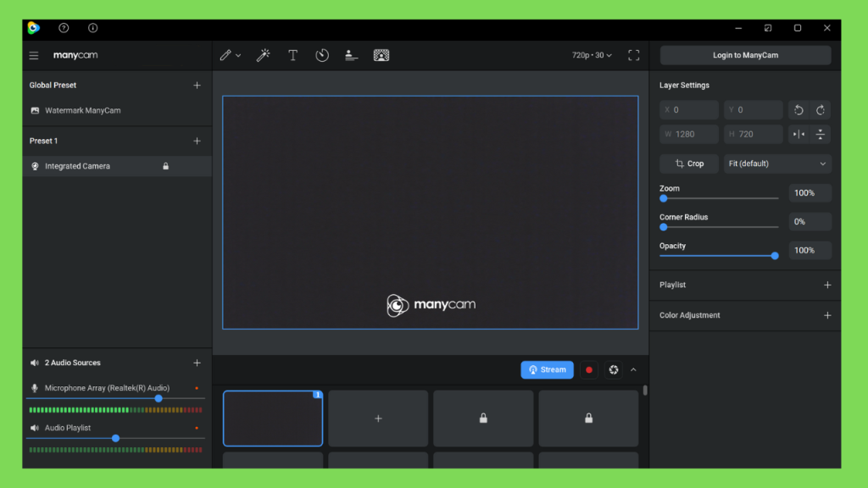Flip layer vertically
This screenshot has width=868, height=488.
tap(821, 135)
